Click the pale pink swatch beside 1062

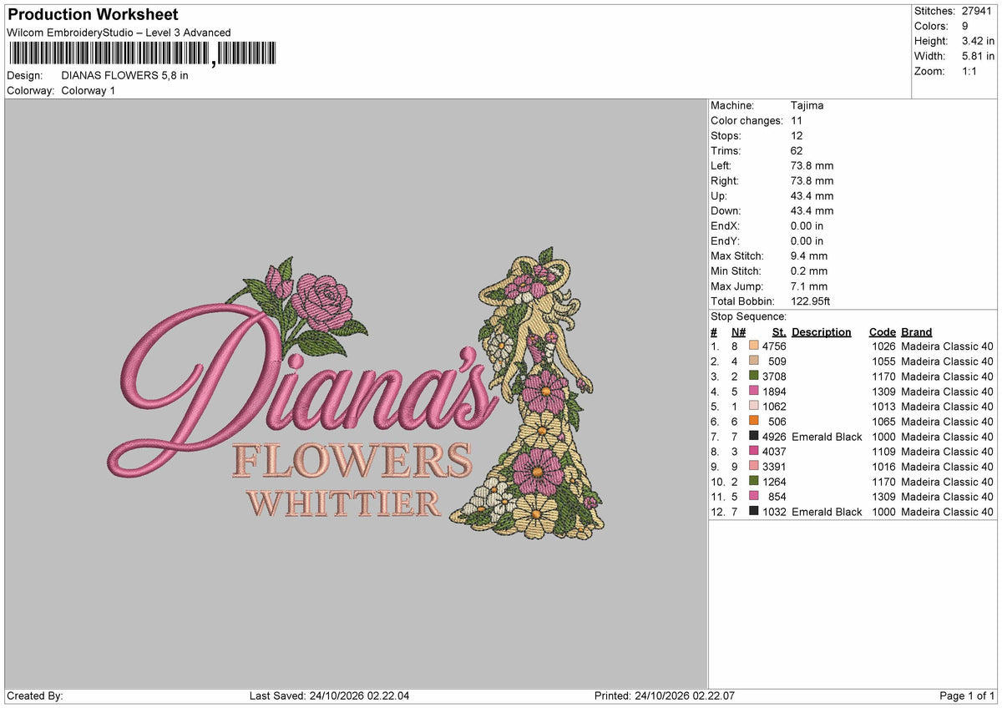click(754, 407)
